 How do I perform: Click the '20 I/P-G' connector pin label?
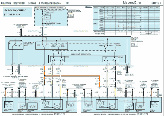pyautogui.click(x=44, y=28)
